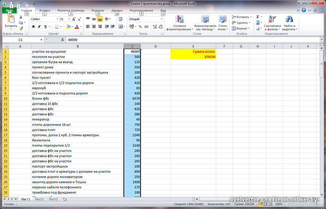Open Sort and Filter (Сортировка и фильтр)
Viewport: 326px width, 209px height.
pyautogui.click(x=272, y=23)
